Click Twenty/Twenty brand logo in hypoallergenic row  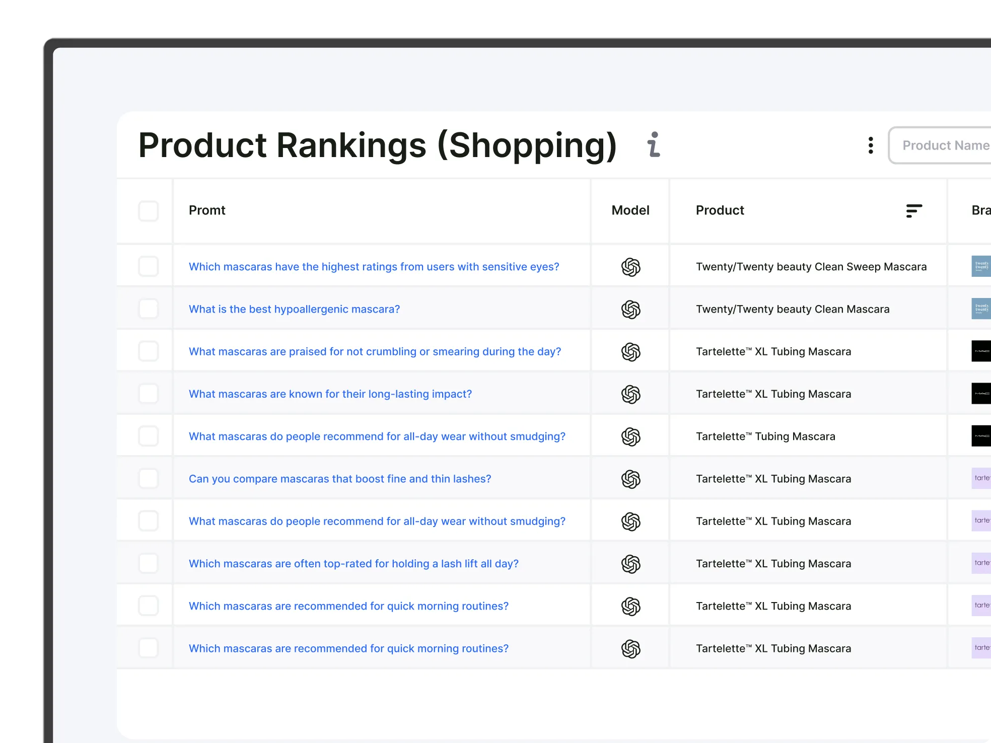tap(981, 309)
